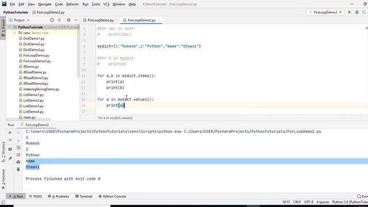This screenshot has width=368, height=207.
Task: Open the Problems tool window
Action: [59, 197]
